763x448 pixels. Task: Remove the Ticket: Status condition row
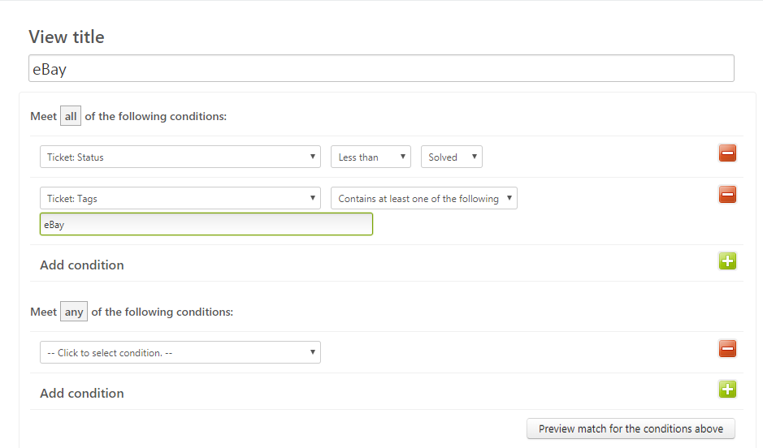click(727, 153)
